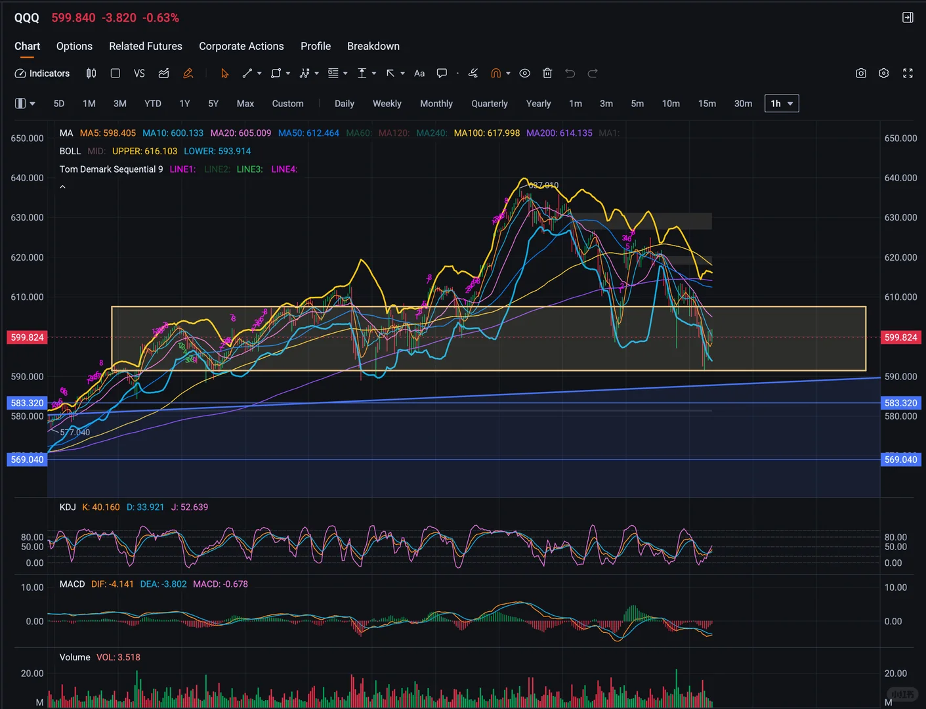Viewport: 926px width, 709px height.
Task: Select the Max range
Action: tap(245, 104)
